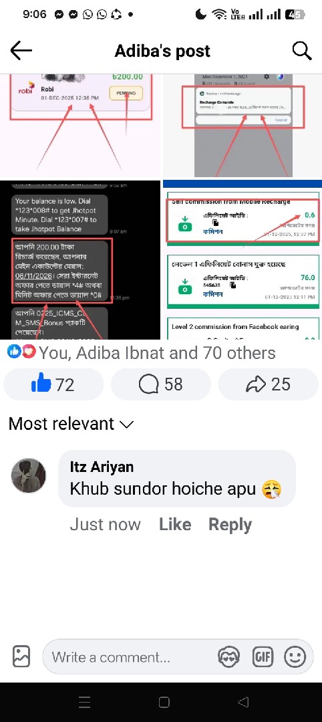Image resolution: width=322 pixels, height=722 pixels.
Task: Tap the thumbs-up Like button showing 72
Action: (53, 384)
